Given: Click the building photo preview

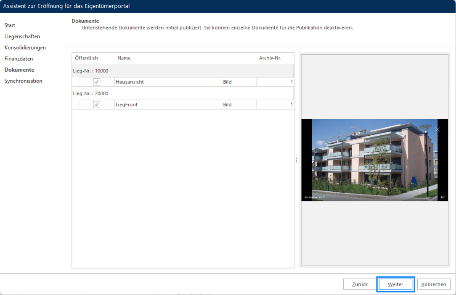Looking at the screenshot, I should tap(375, 160).
